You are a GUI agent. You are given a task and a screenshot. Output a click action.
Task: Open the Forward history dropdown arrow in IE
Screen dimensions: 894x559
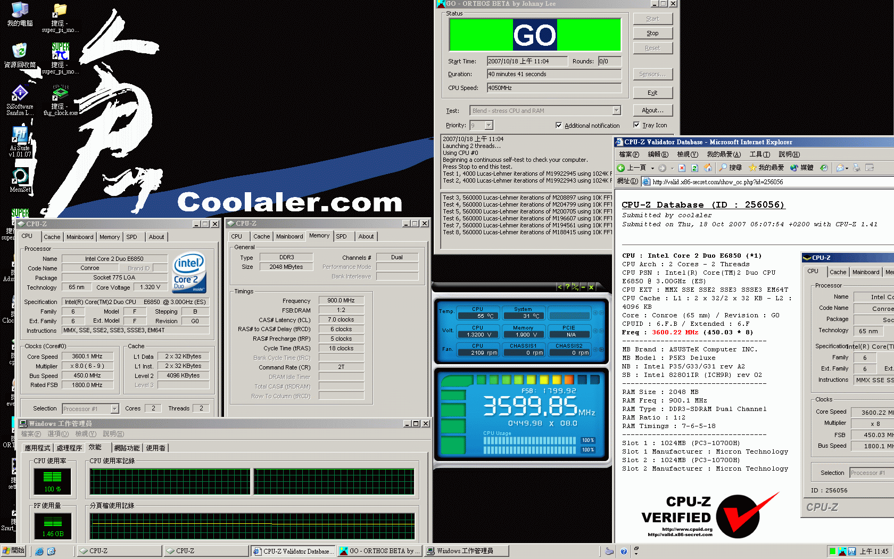pos(672,168)
